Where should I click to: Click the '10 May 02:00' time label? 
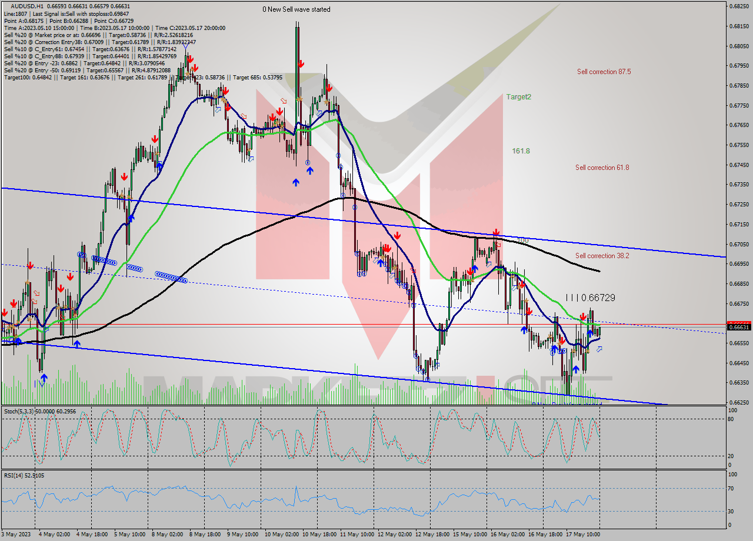click(x=282, y=535)
